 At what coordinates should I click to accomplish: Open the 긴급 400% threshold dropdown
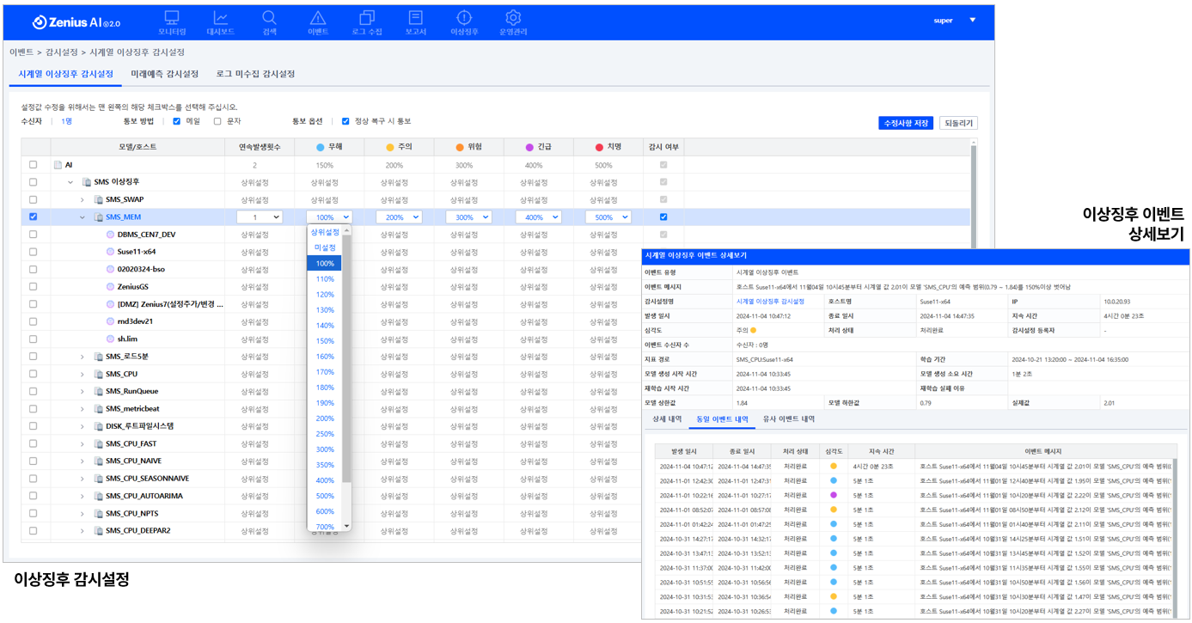[538, 217]
